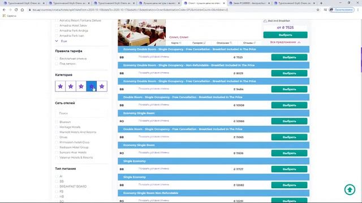Check the AI meal type
Screen dimensions: 362x203
pos(57,176)
